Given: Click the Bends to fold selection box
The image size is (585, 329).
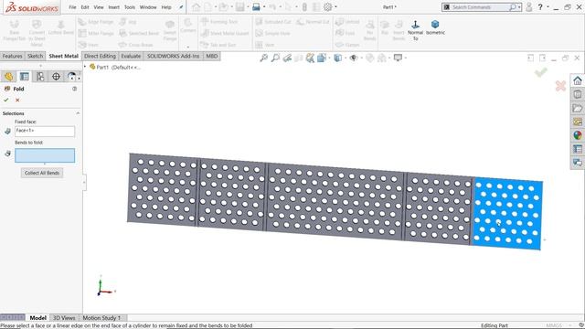Looking at the screenshot, I should coord(45,155).
